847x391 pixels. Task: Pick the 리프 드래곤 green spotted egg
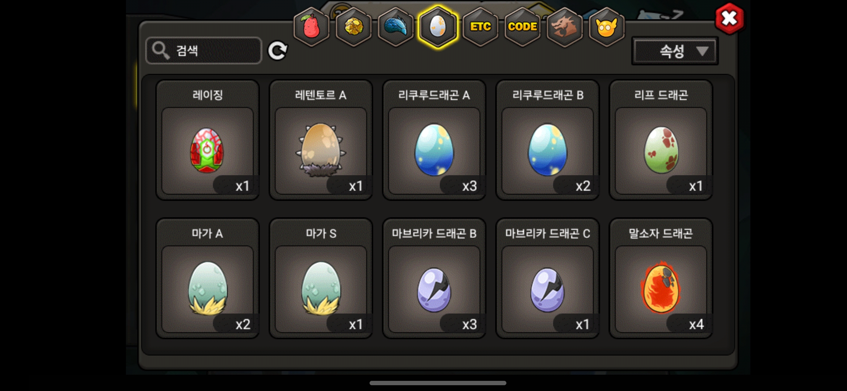coord(661,140)
